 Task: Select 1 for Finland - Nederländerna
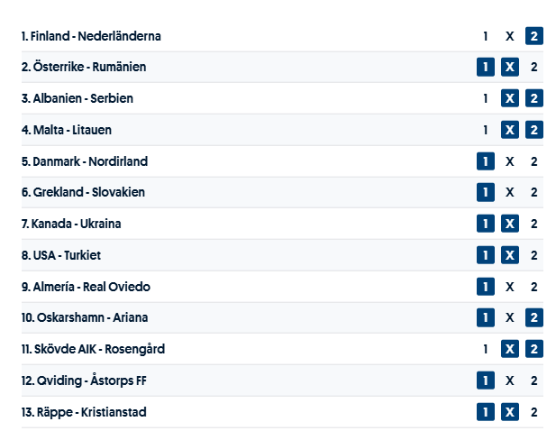486,36
